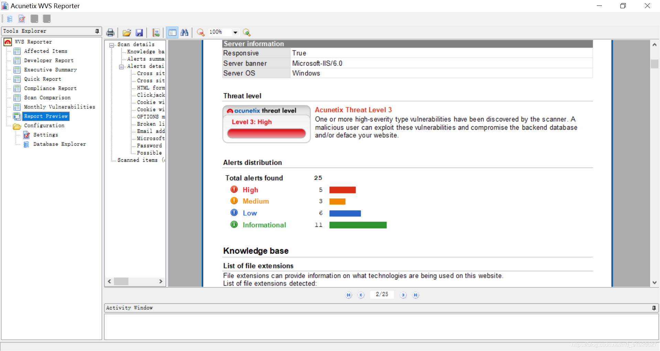Image resolution: width=660 pixels, height=351 pixels.
Task: Select Microsoft outline entry
Action: [151, 138]
